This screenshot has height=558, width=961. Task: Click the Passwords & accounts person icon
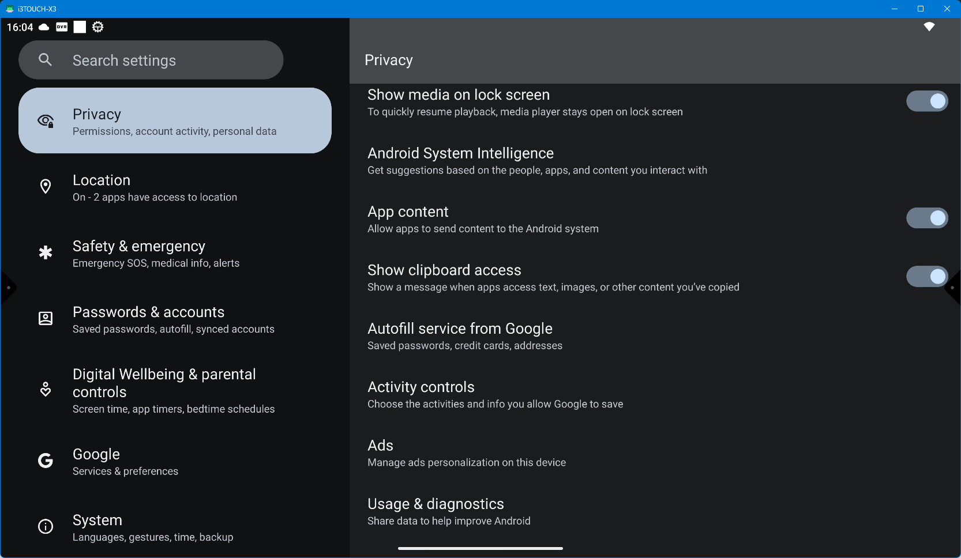[x=46, y=318]
